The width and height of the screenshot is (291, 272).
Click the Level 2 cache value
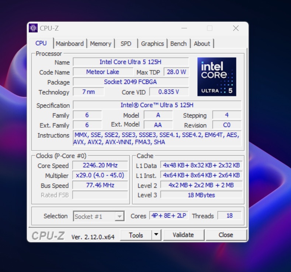click(201, 185)
